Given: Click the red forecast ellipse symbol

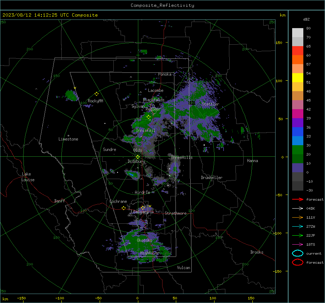Looking at the screenshot, I should tap(298, 262).
